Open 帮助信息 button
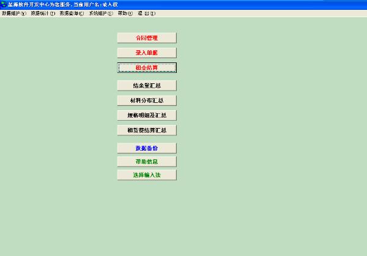The image size is (367, 256). pos(147,162)
